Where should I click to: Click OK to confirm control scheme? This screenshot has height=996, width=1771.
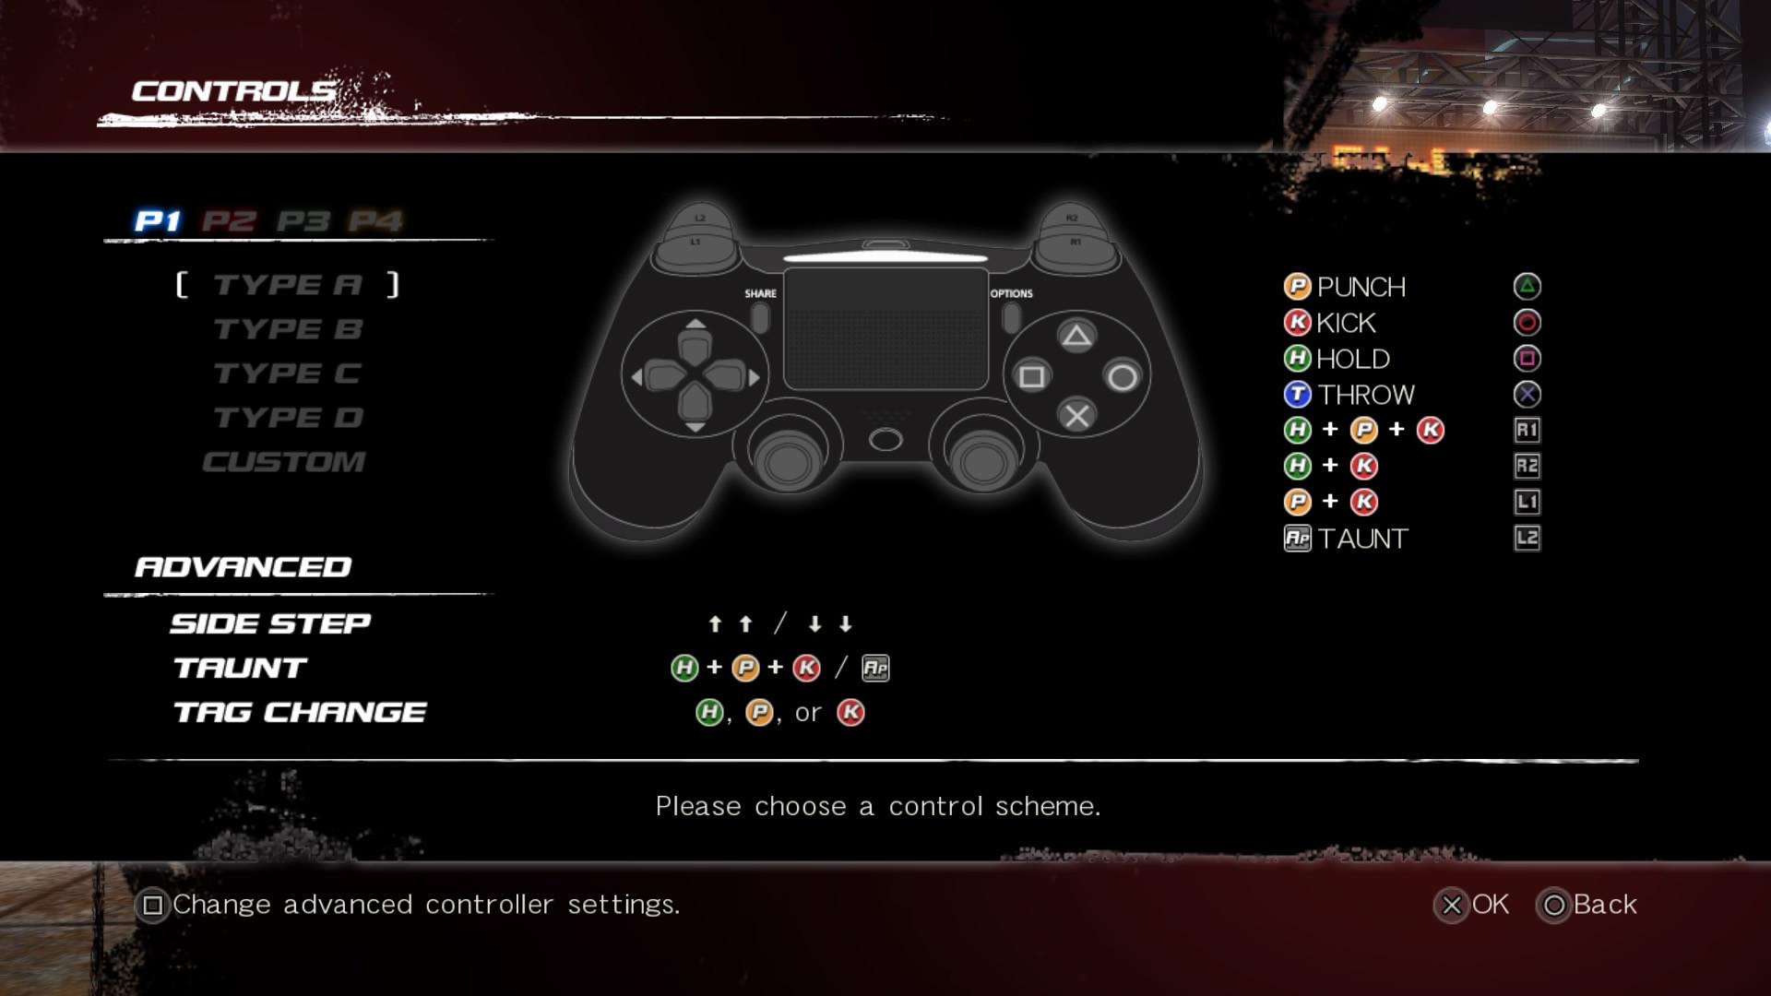pyautogui.click(x=1478, y=902)
